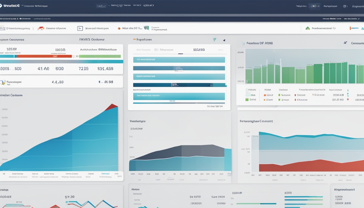The height and width of the screenshot is (208, 364).
Task: Open notifications via the bell icon top right
Action: click(345, 6)
